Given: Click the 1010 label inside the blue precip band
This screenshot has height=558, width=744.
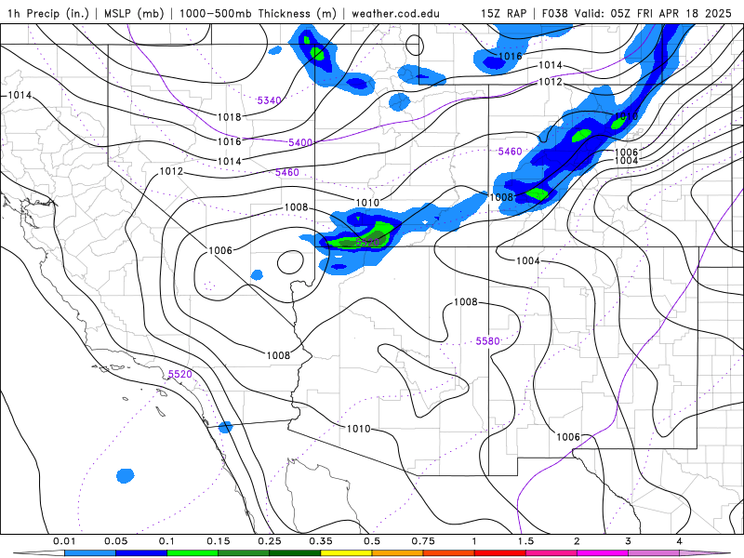Looking at the screenshot, I should [626, 116].
